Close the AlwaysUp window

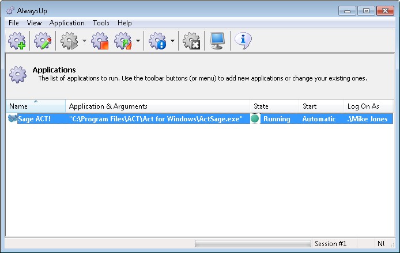[385, 11]
